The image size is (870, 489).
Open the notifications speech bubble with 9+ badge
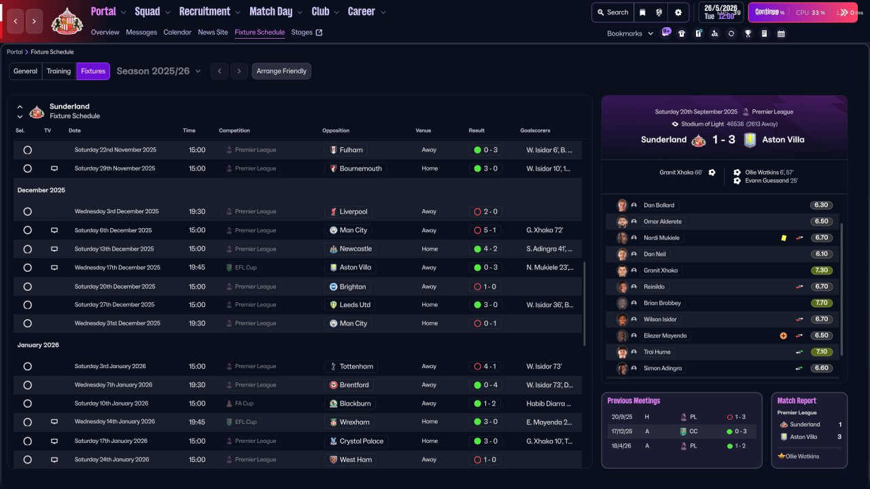coord(665,33)
